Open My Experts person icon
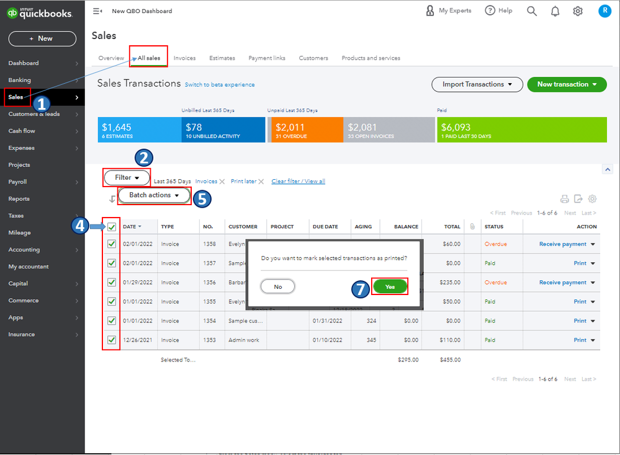This screenshot has width=620, height=455. [430, 11]
